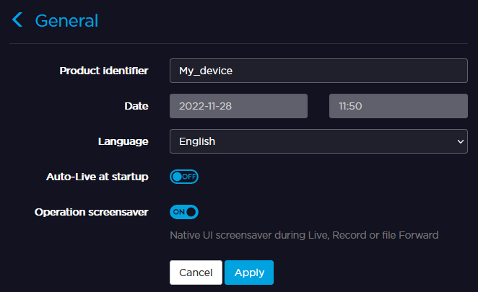Screen dimensions: 478x292
Task: Click the time field showing 11:50
Action: click(398, 106)
